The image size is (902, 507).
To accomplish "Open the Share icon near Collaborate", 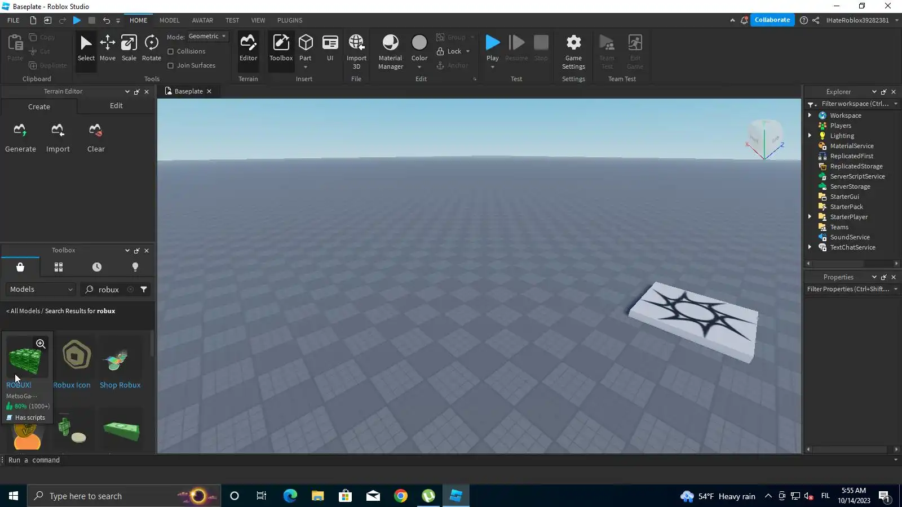I will tap(816, 20).
